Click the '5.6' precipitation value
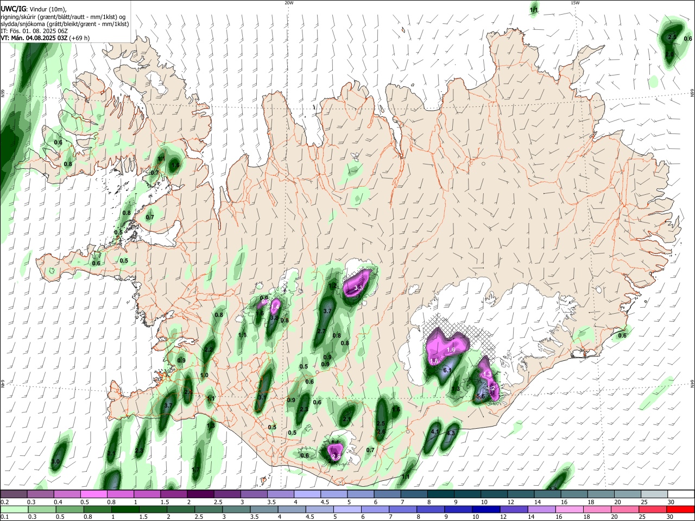 (x=480, y=397)
